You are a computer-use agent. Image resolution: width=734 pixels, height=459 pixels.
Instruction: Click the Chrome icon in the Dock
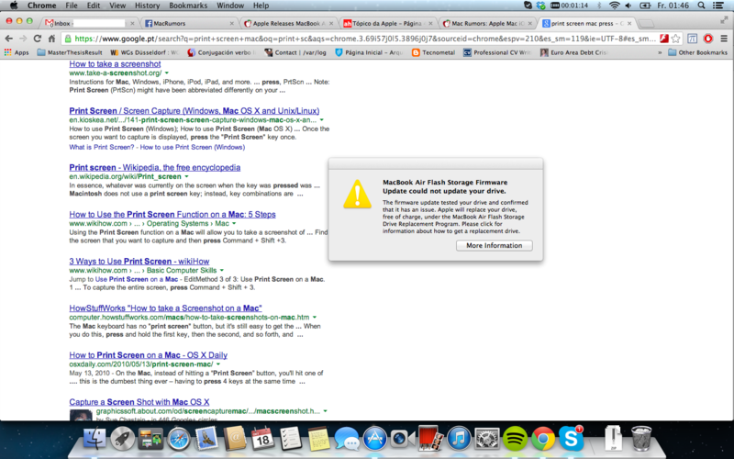pos(543,439)
